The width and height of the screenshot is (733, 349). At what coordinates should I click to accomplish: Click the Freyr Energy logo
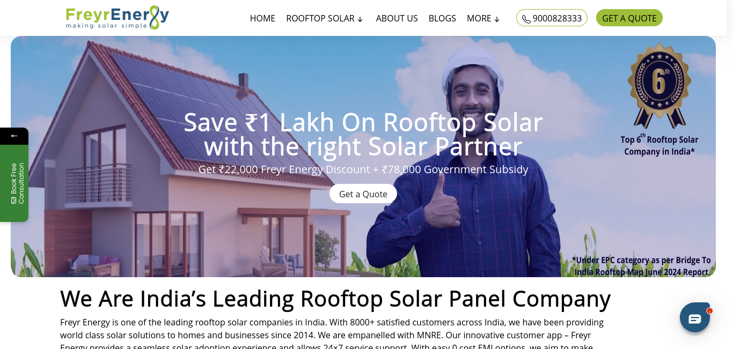(117, 18)
